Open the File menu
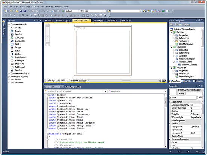This screenshot has width=207, height=155. (x=5, y=7)
